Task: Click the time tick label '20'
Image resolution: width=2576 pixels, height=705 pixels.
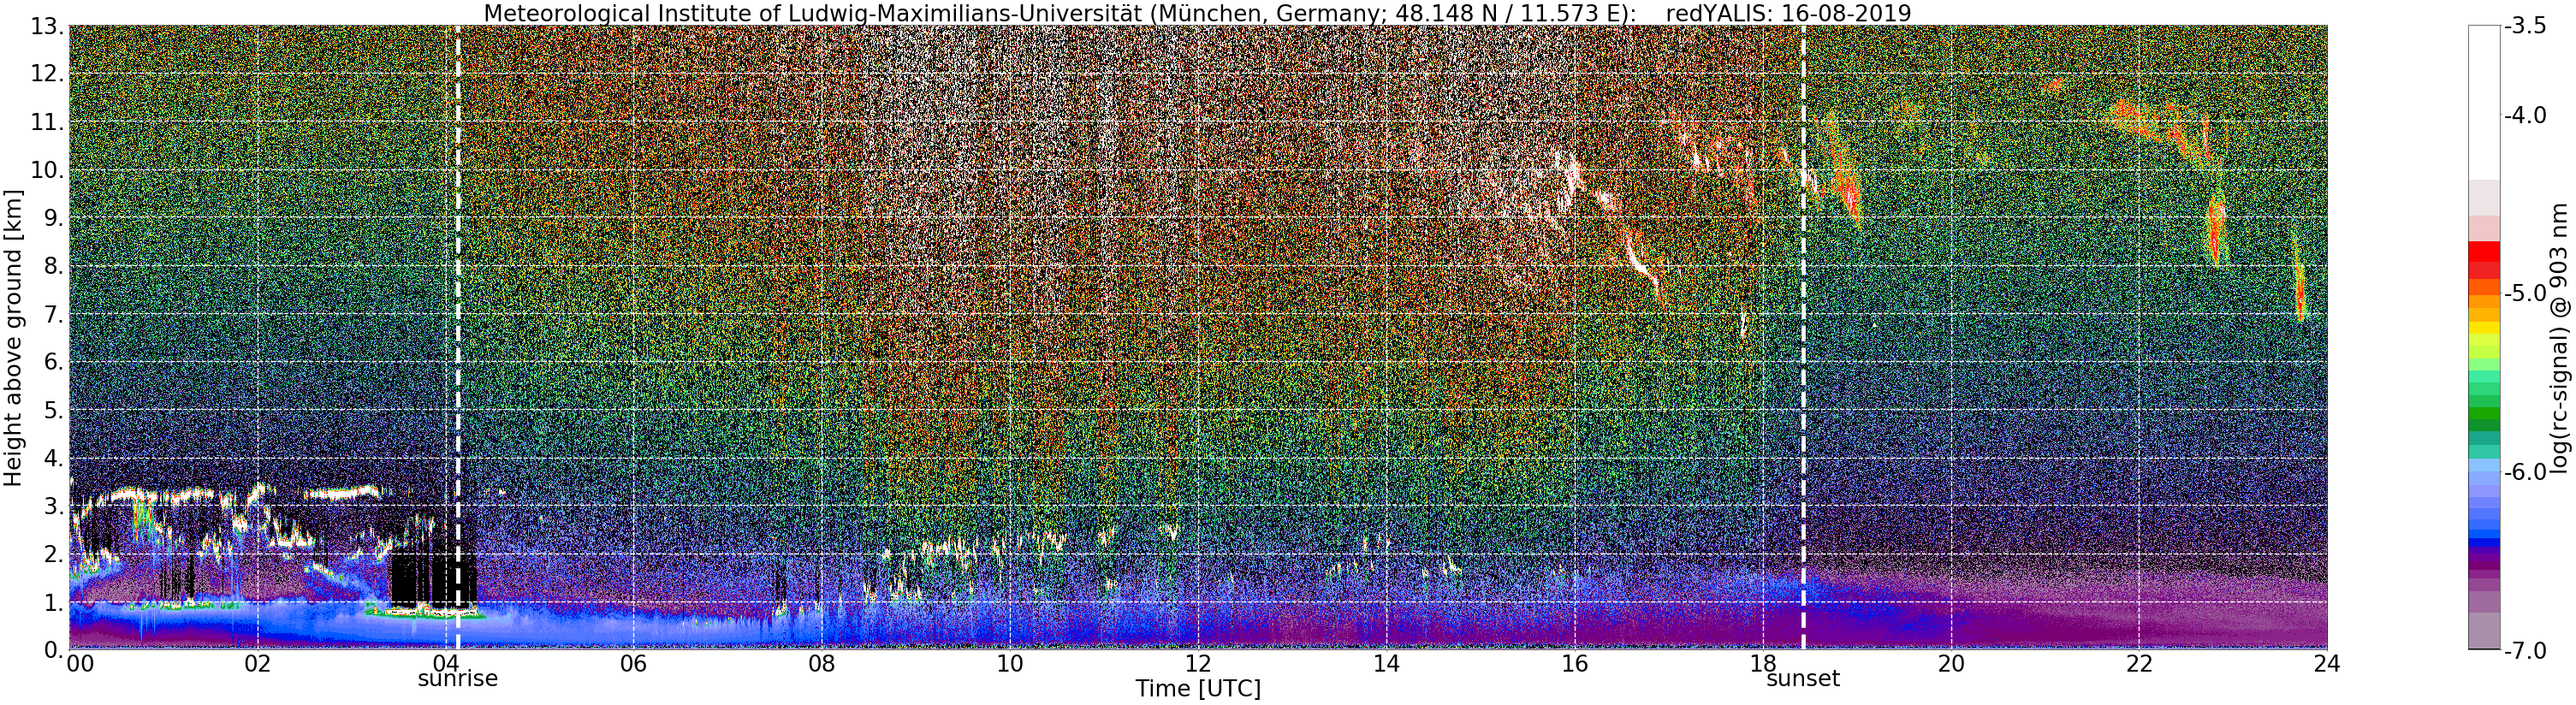Action: (1951, 664)
